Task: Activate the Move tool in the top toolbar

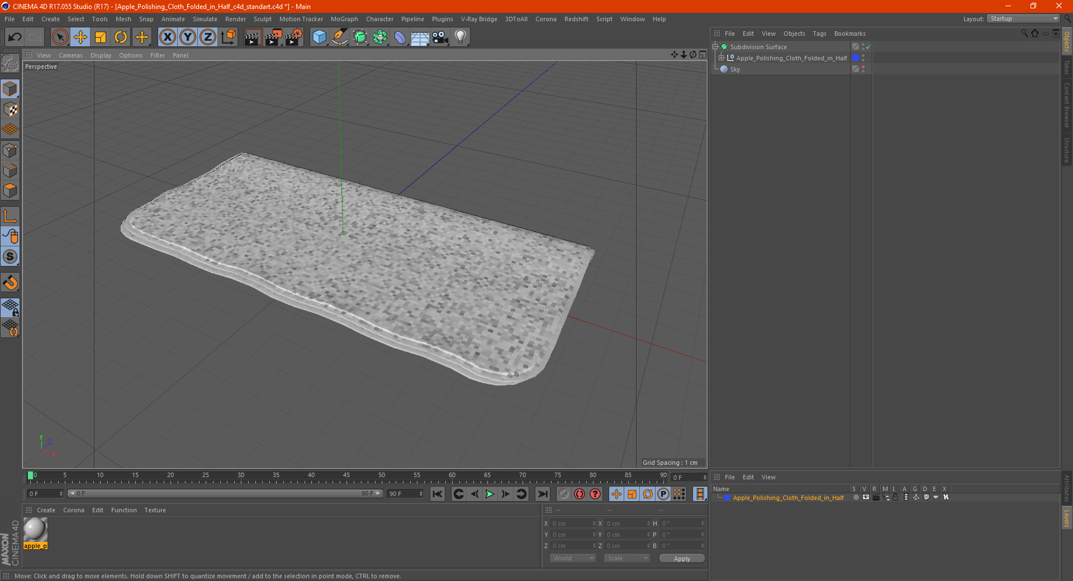Action: click(80, 37)
